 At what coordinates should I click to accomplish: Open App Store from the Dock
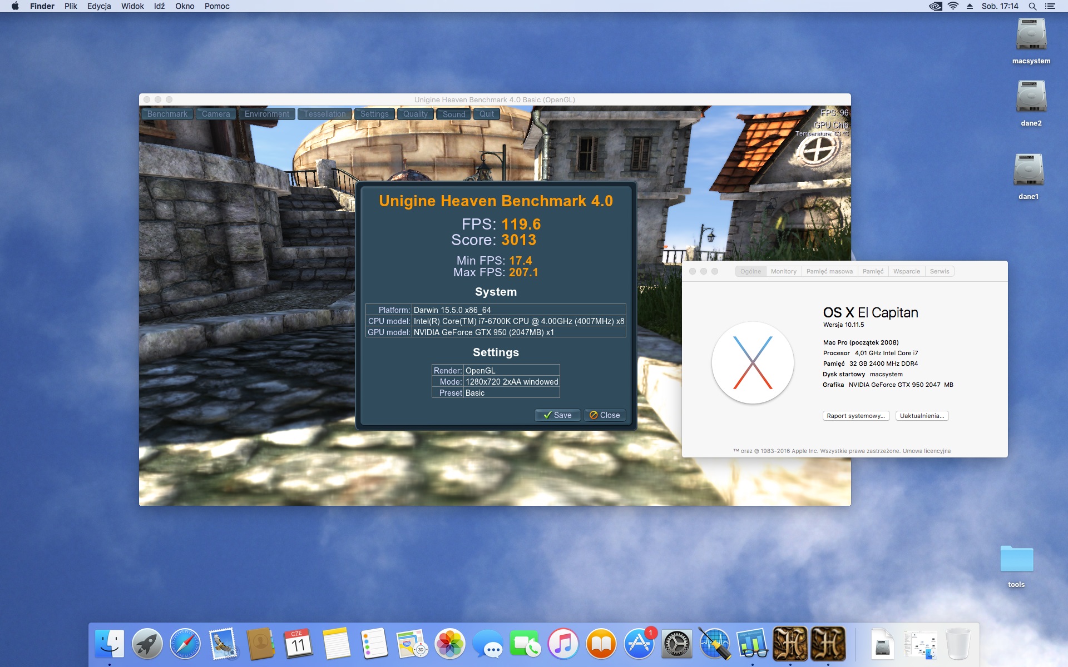[639, 644]
